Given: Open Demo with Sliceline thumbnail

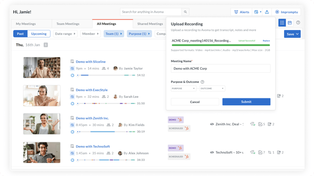Looking at the screenshot, I should [42, 67].
